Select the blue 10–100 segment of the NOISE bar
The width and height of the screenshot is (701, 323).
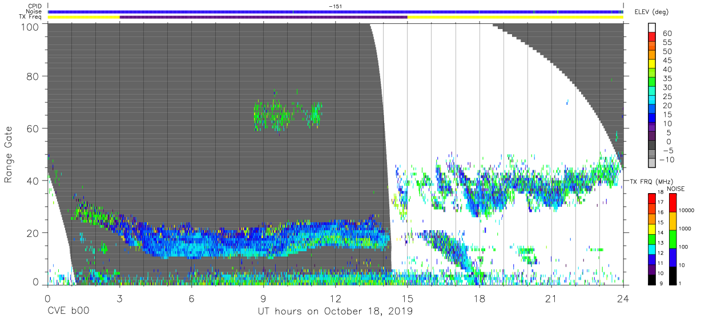pos(673,257)
